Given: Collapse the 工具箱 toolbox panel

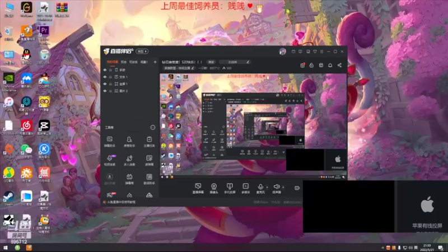Looking at the screenshot, I should 152,128.
